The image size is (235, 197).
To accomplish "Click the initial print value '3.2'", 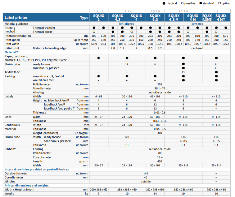I will pyautogui.click(x=160, y=48).
